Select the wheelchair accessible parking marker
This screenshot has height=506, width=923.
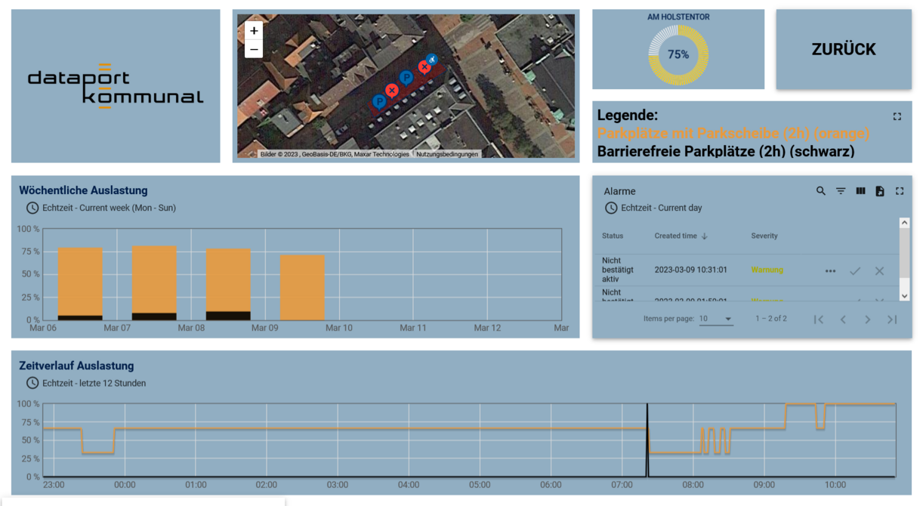431,59
